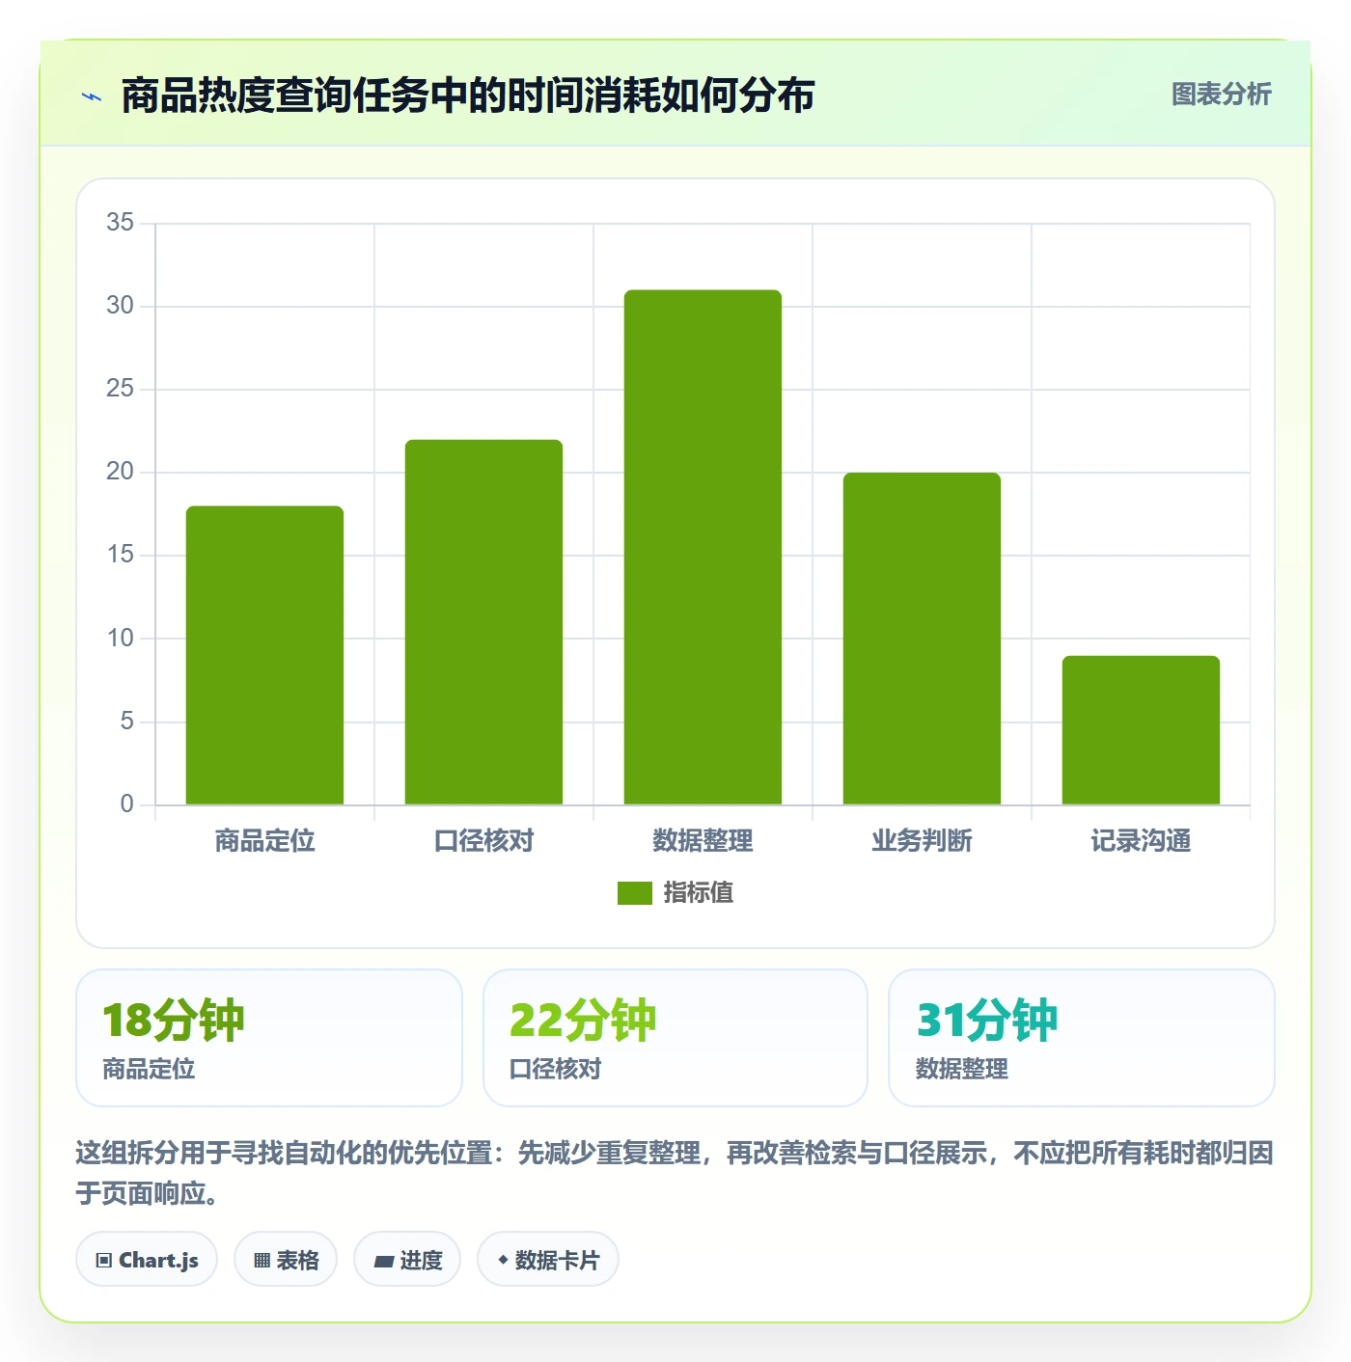
Task: Click the 数据整理 x-axis label
Action: click(703, 841)
